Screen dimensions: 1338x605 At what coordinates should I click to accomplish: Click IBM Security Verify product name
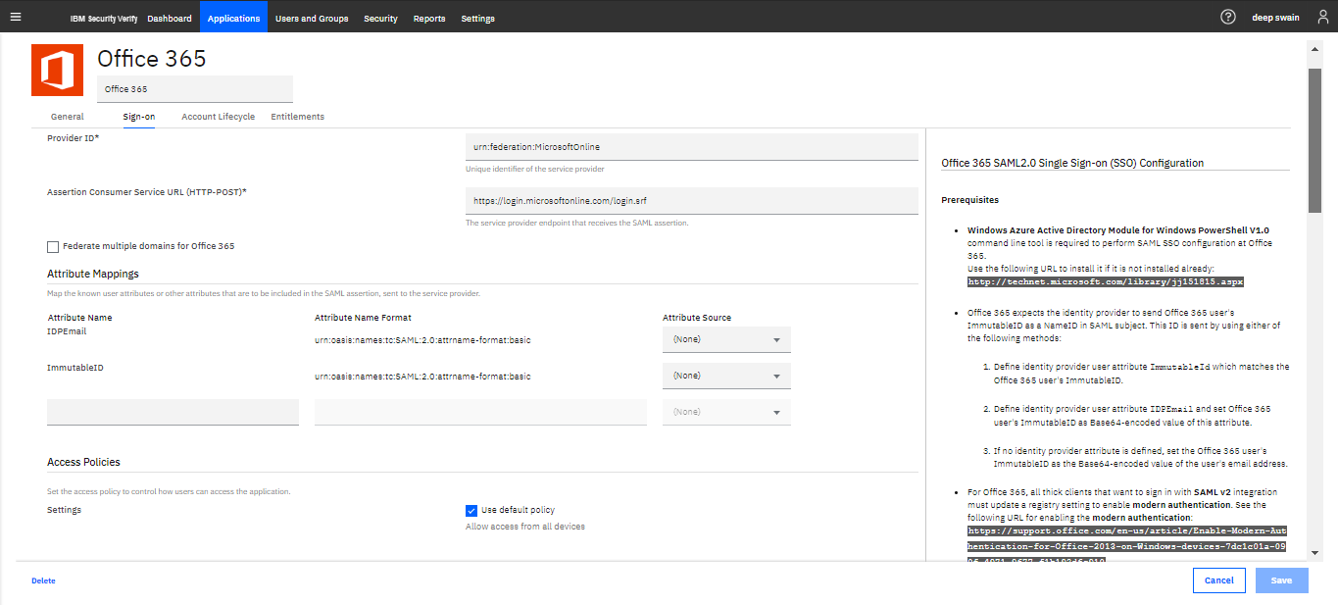104,19
